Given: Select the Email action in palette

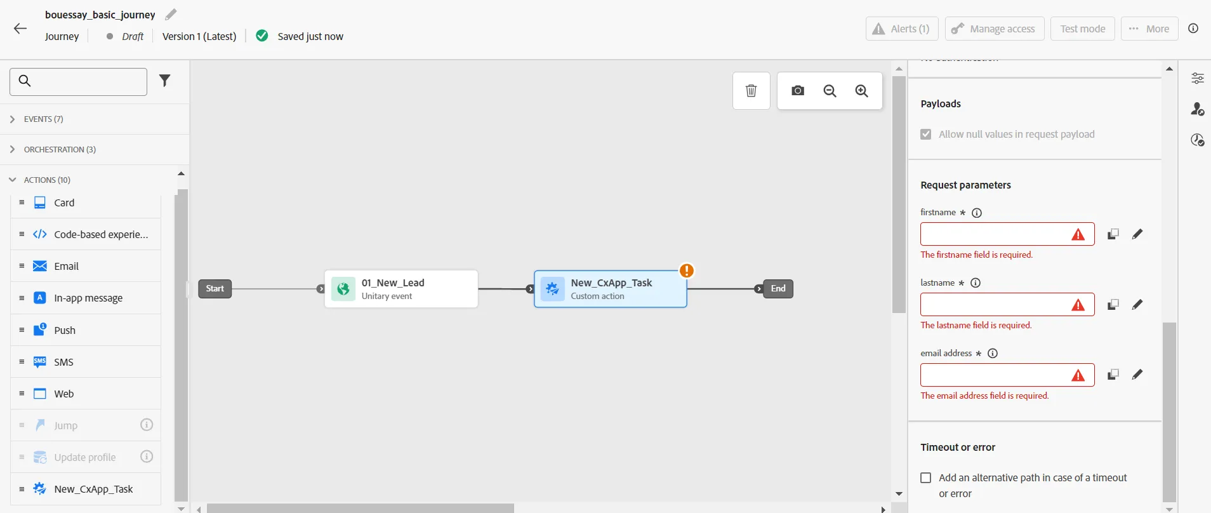Looking at the screenshot, I should [x=86, y=266].
